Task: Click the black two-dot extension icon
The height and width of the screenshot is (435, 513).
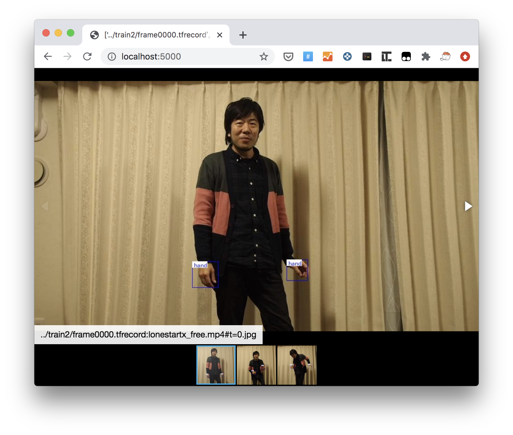Action: 406,56
